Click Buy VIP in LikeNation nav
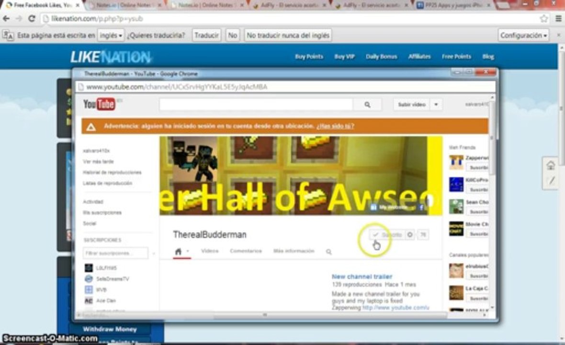 [344, 57]
